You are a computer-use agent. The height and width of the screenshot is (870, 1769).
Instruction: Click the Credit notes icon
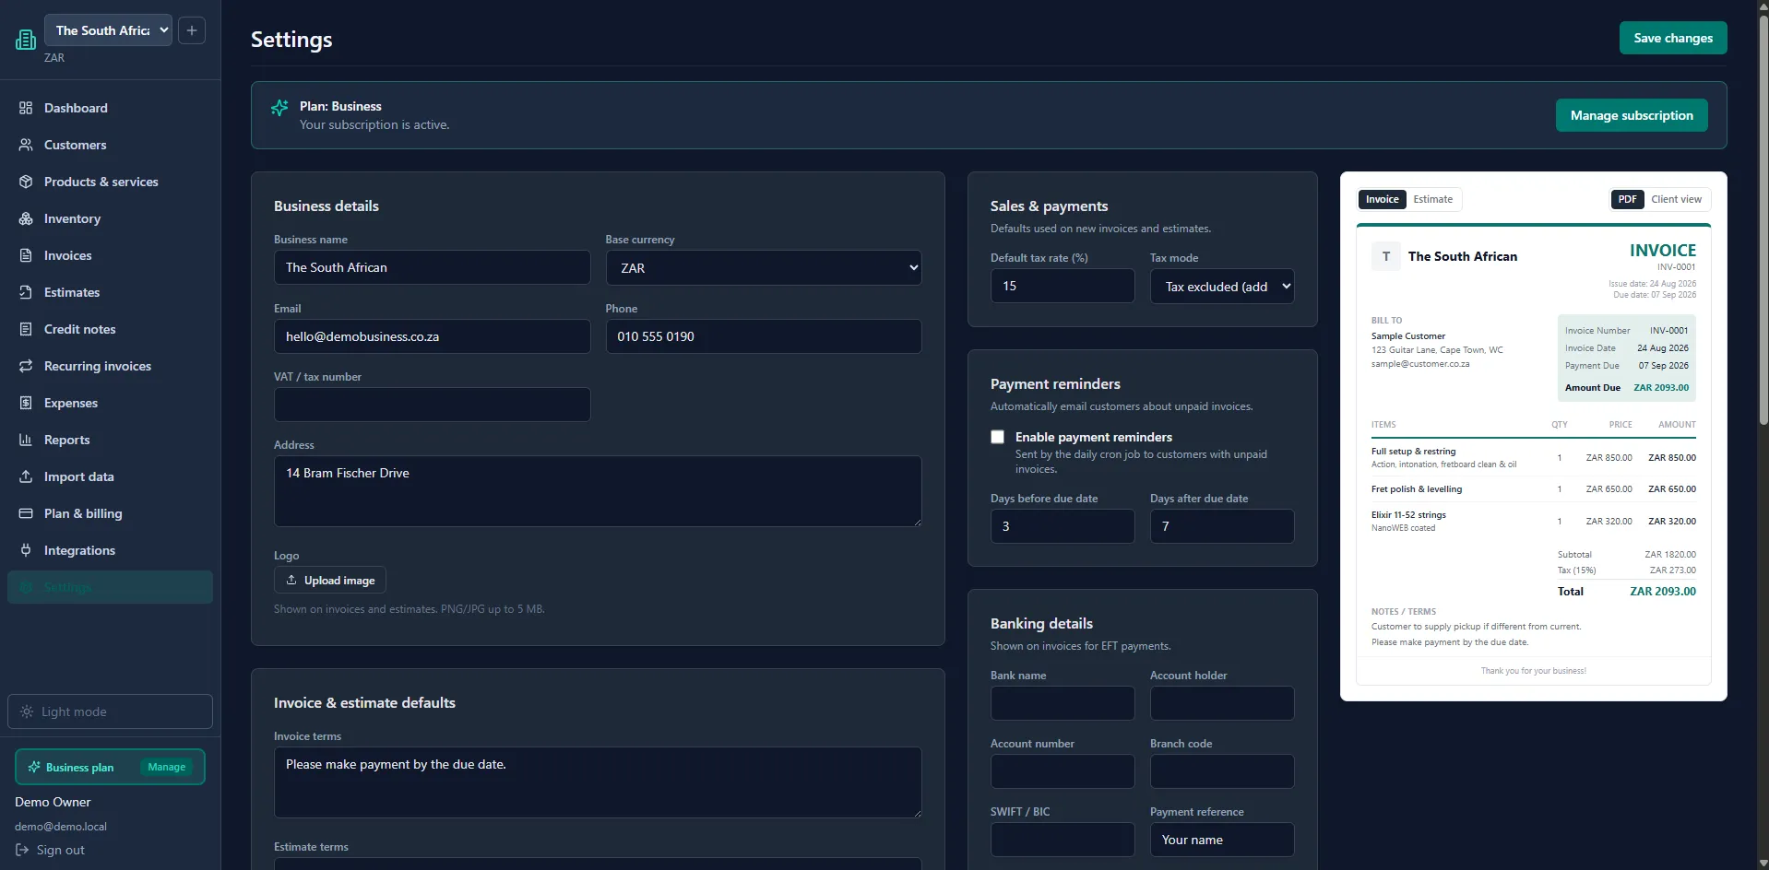click(x=26, y=329)
